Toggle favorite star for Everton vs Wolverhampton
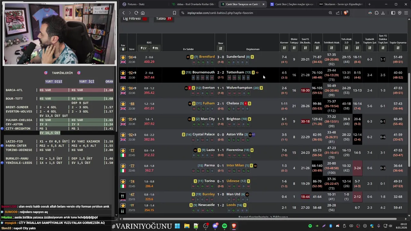 [x=123, y=88]
